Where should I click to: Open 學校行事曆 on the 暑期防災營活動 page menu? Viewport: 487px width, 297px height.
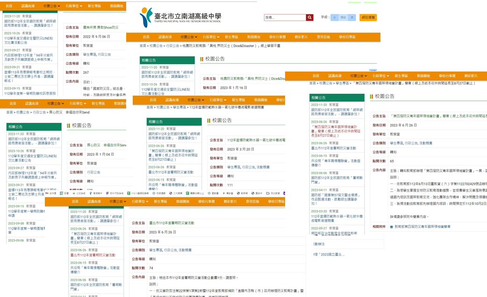click(x=206, y=201)
